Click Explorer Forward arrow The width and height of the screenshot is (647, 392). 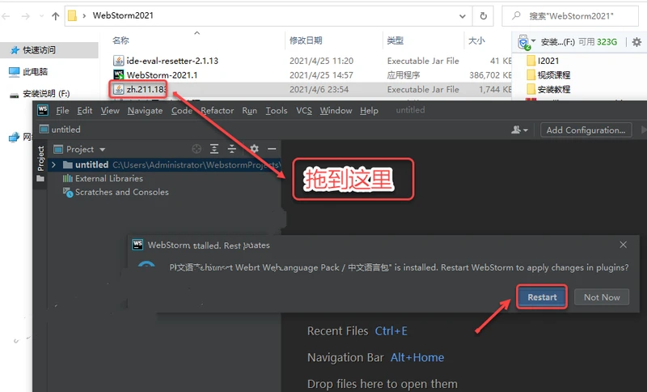(26, 16)
